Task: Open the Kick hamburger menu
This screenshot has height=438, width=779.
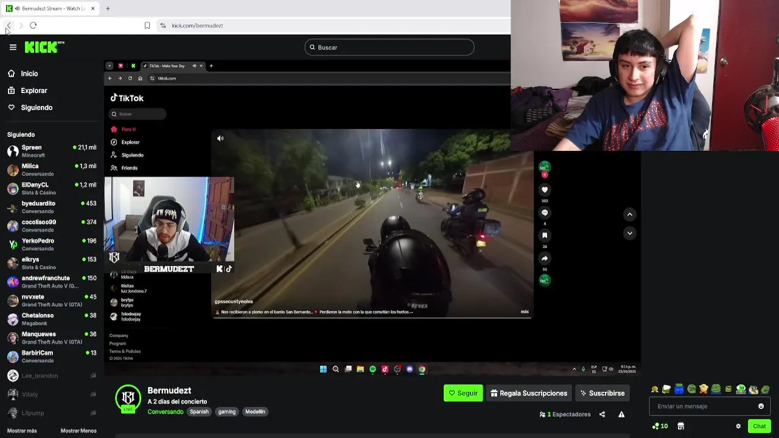Action: coord(13,47)
